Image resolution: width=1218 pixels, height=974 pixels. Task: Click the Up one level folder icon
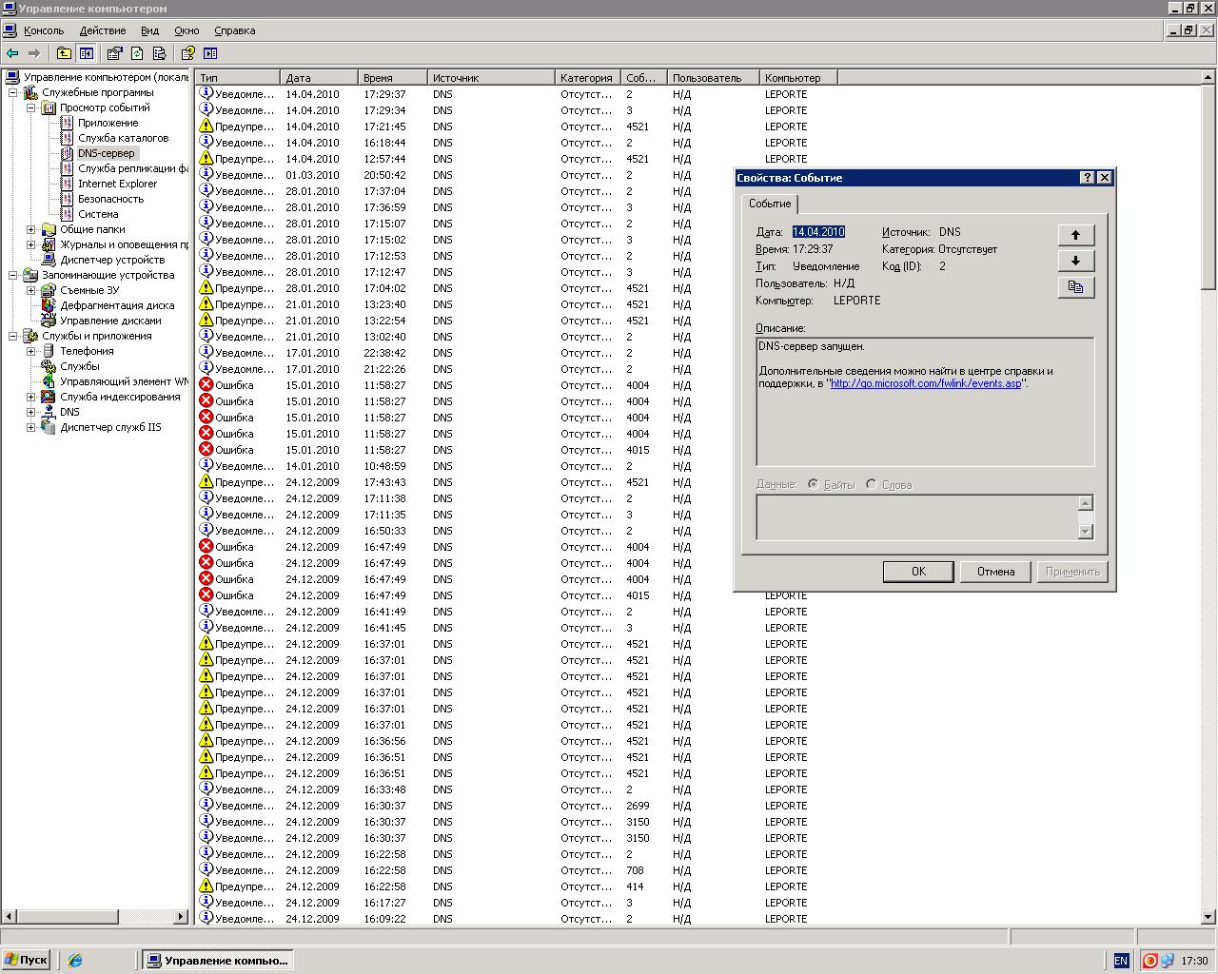(64, 53)
